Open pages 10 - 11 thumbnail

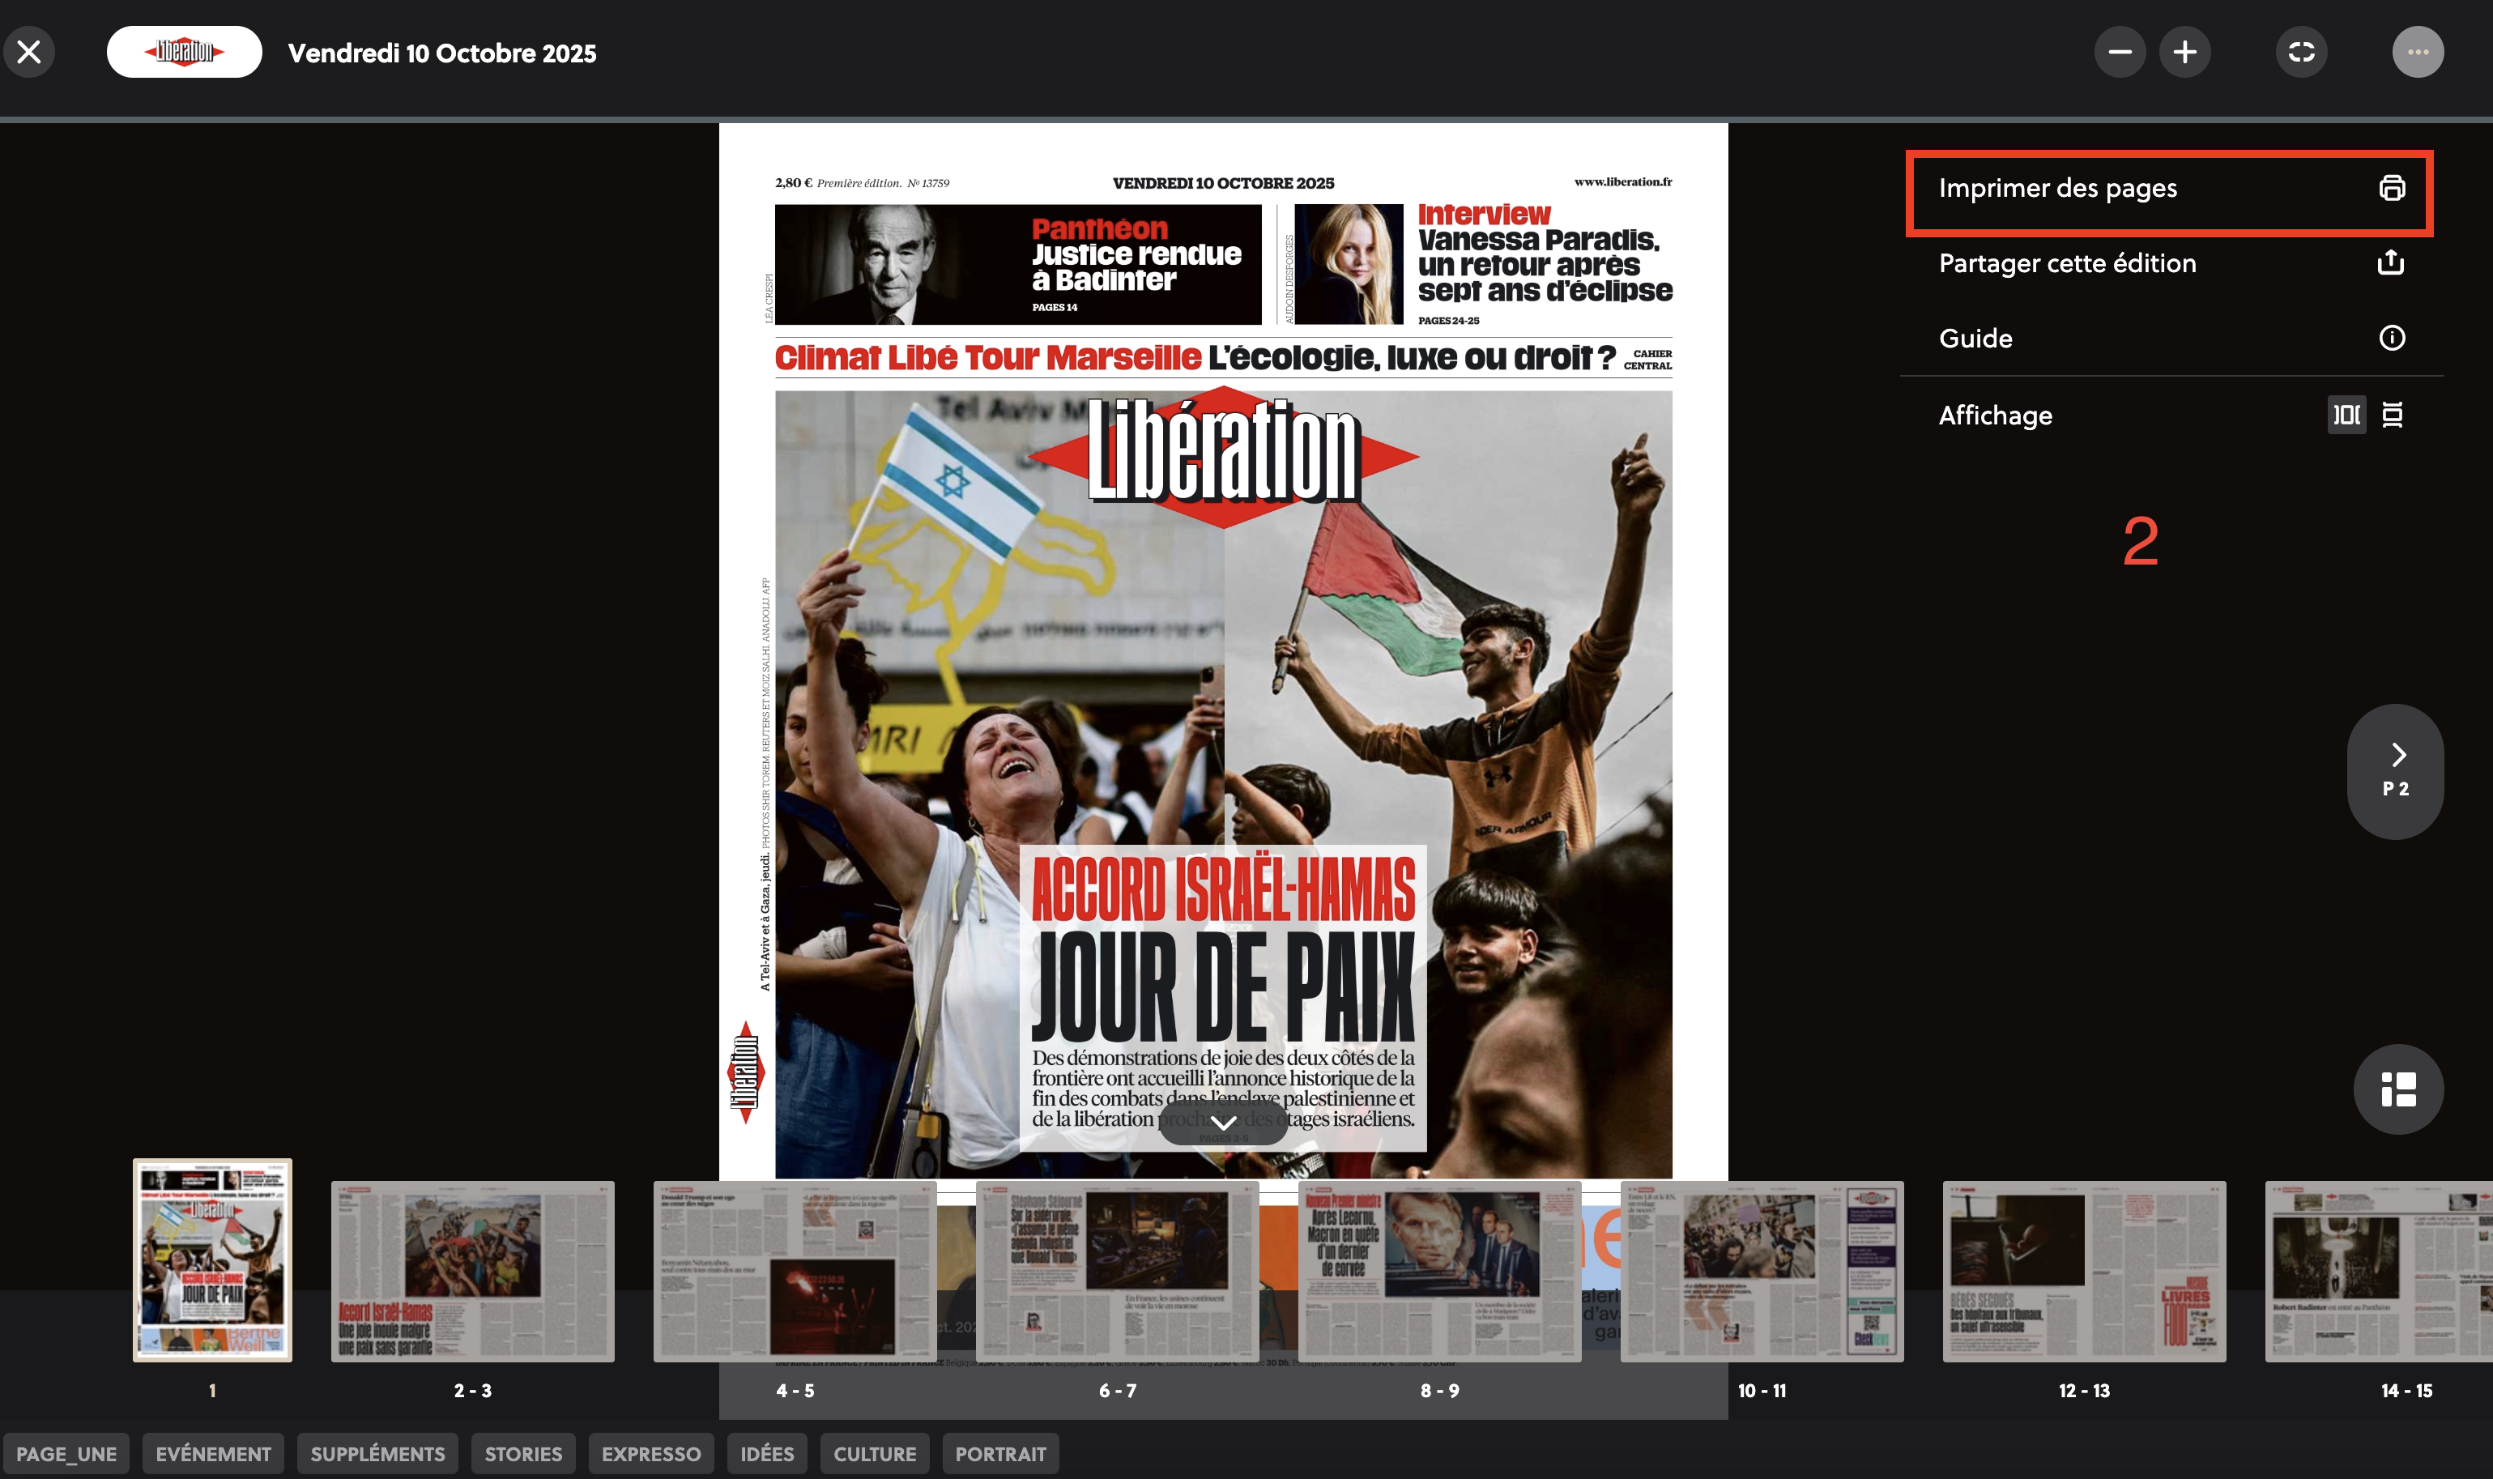pos(1762,1271)
